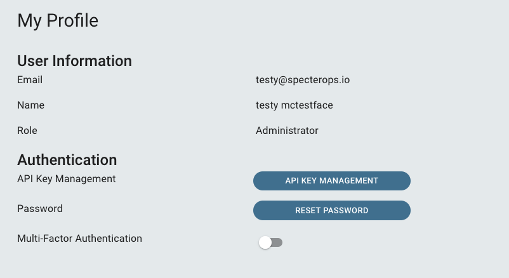Click the gray track of the MFA switch
Viewport: 509px width, 278px height.
(277, 242)
